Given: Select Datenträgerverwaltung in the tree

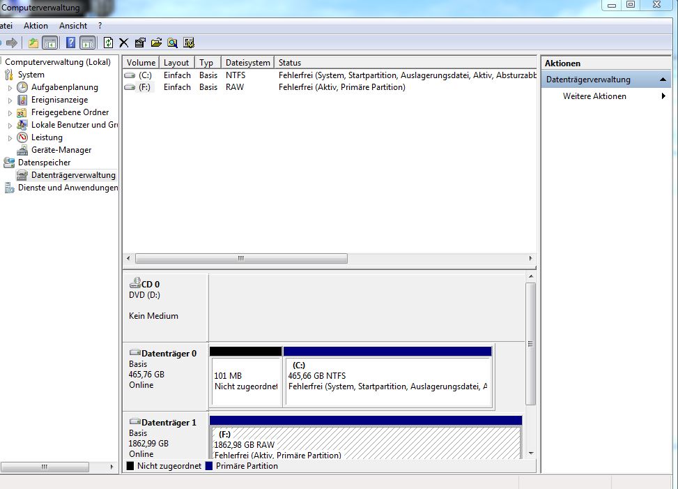Looking at the screenshot, I should pyautogui.click(x=73, y=175).
